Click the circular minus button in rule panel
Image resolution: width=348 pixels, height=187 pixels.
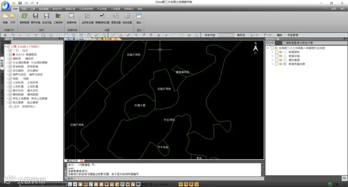coord(273,43)
